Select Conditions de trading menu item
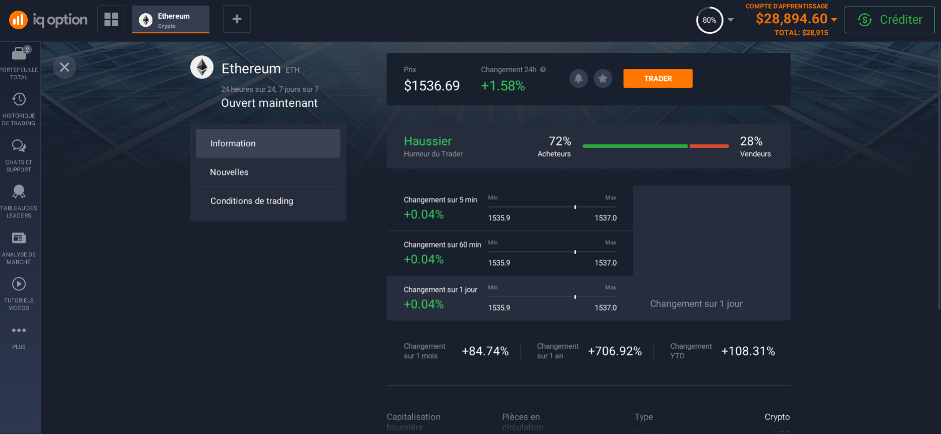The width and height of the screenshot is (941, 434). click(x=268, y=201)
